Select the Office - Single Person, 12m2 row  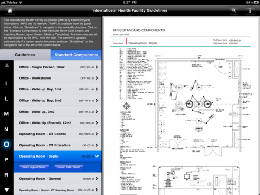coord(57,67)
